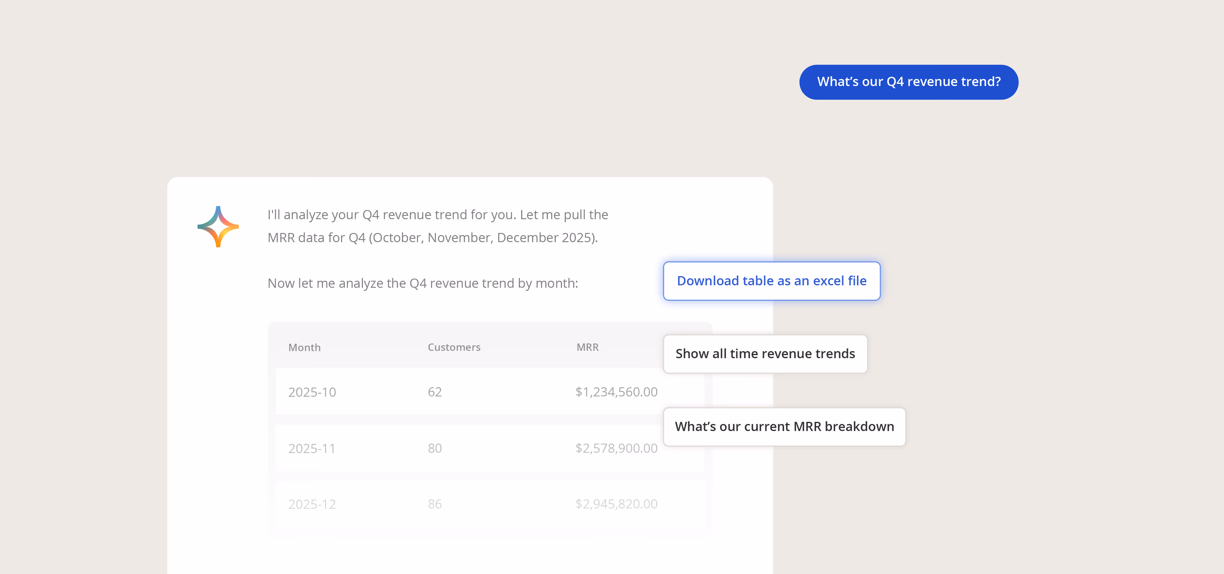Image resolution: width=1224 pixels, height=574 pixels.
Task: Click the $2,945,820.00 MRR value
Action: point(616,504)
